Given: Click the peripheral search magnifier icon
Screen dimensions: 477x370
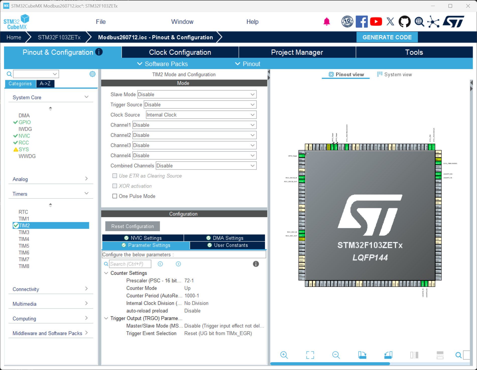Looking at the screenshot, I should [x=9, y=74].
